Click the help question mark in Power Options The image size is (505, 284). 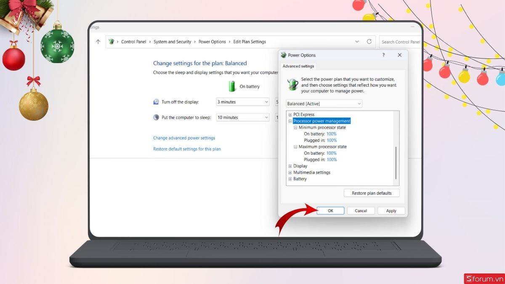(383, 55)
